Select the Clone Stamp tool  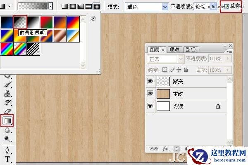[x=7, y=93]
